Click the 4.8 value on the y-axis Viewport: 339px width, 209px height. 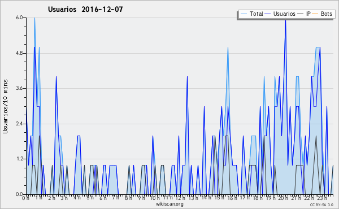pyautogui.click(x=19, y=53)
